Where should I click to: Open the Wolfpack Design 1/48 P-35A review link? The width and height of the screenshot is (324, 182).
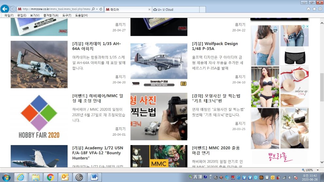click(x=215, y=46)
